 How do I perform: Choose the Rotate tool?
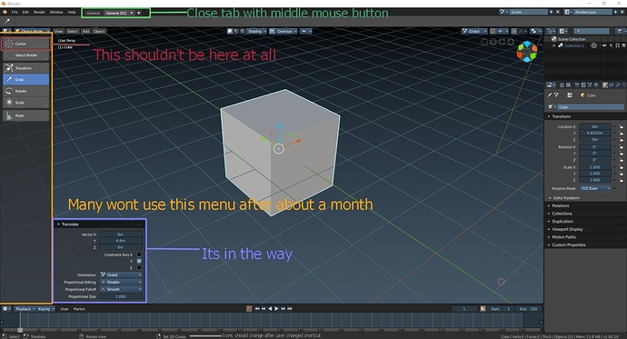click(x=26, y=91)
